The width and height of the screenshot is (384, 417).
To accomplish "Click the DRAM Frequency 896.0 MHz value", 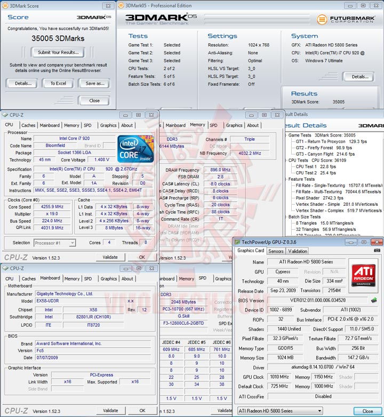I will tap(220, 170).
